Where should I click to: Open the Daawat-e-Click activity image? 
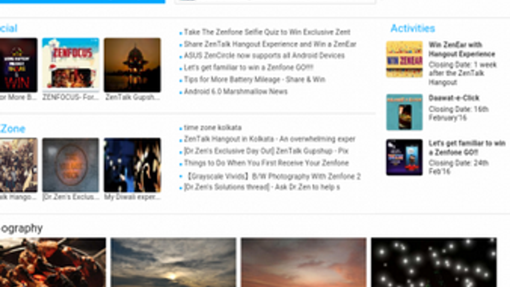404,112
